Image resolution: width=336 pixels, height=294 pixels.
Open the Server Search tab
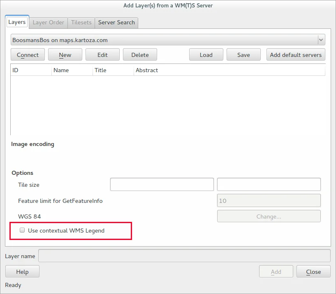pos(116,22)
